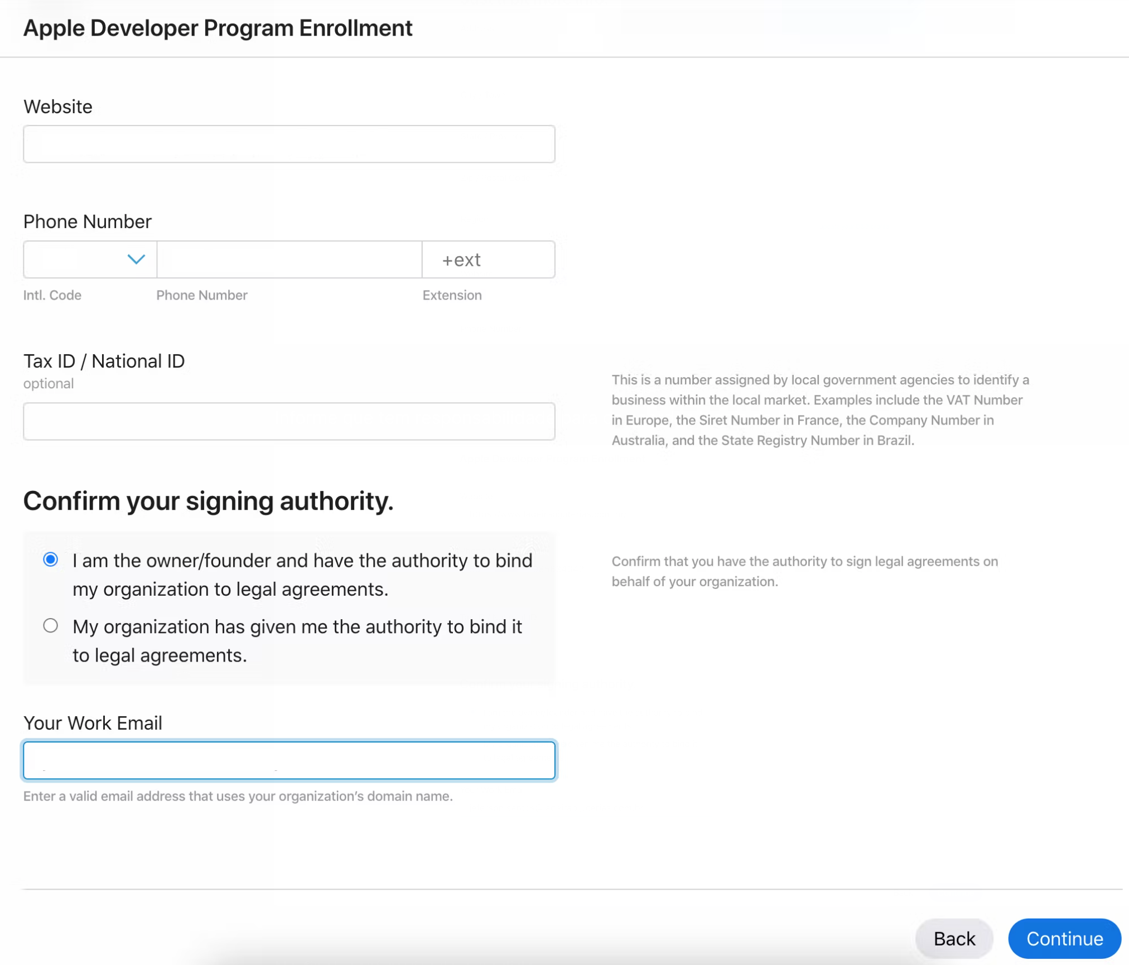Image resolution: width=1129 pixels, height=965 pixels.
Task: Click the Tax ID / National ID label
Action: point(104,361)
